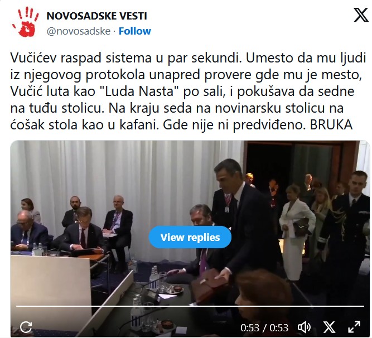The image size is (372, 338).
Task: Click the start of the video progress bar
Action: point(17,306)
